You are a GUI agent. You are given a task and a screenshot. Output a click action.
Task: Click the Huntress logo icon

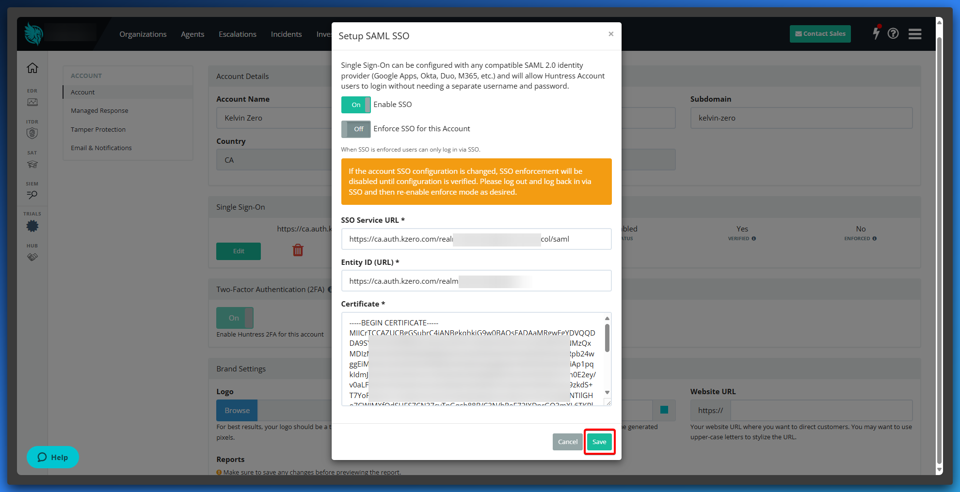(34, 34)
